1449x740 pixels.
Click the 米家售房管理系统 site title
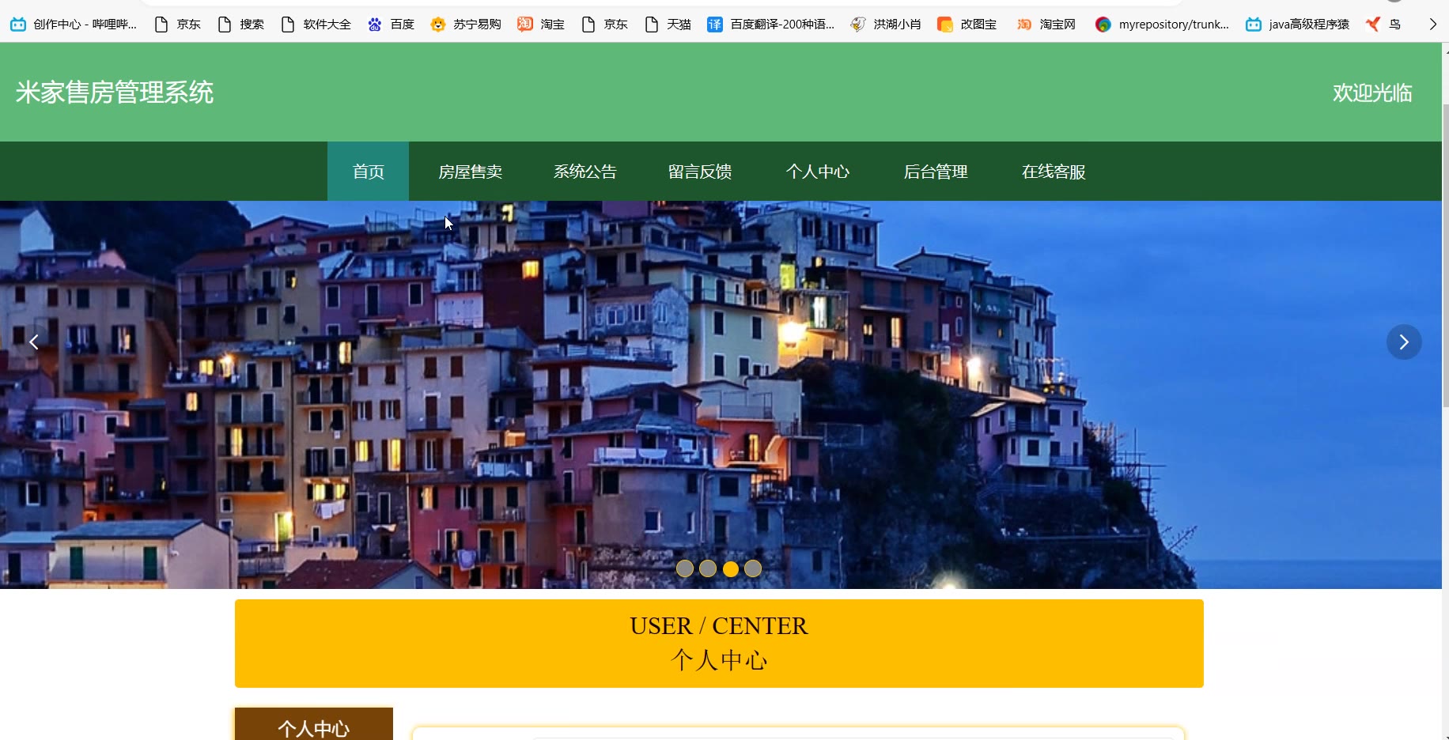click(115, 92)
